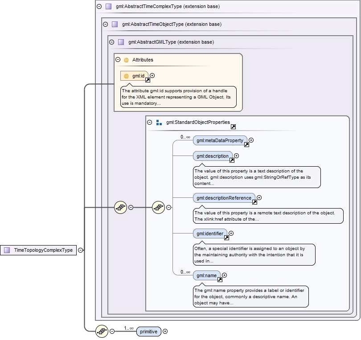The height and width of the screenshot is (340, 361).
Task: Expand gml:metaDataProperty element
Action: (x=251, y=140)
